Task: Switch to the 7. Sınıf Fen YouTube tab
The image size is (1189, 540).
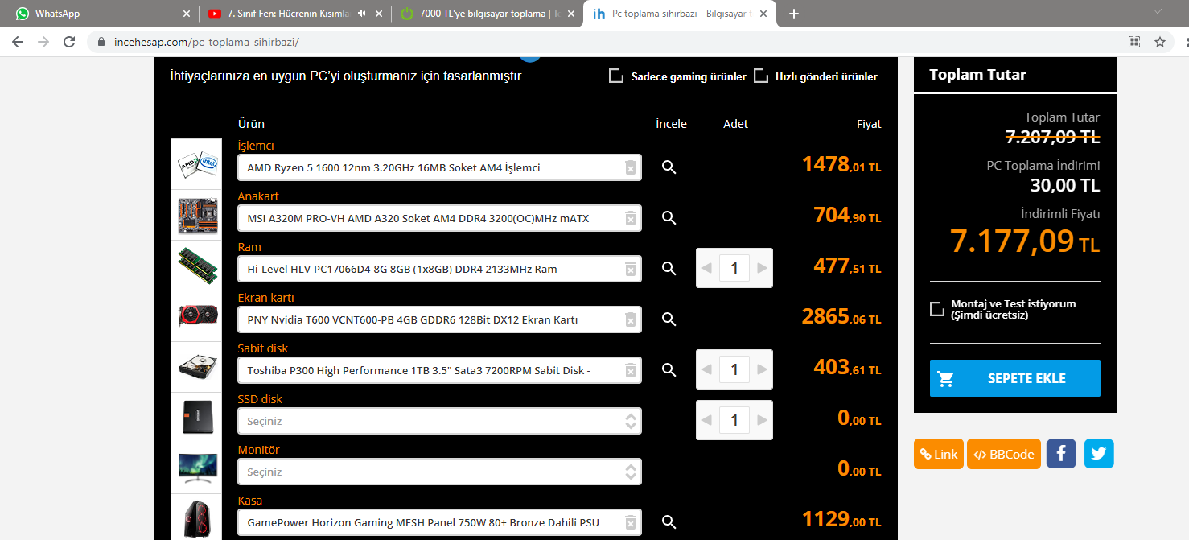Action: [x=294, y=14]
